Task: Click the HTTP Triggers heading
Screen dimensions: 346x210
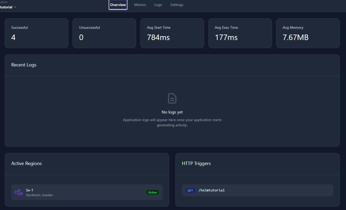Action: [x=196, y=163]
